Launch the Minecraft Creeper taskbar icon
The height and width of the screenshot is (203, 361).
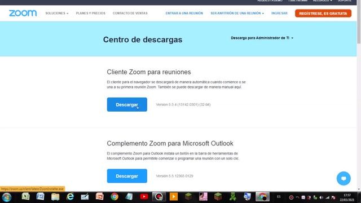pos(232,197)
